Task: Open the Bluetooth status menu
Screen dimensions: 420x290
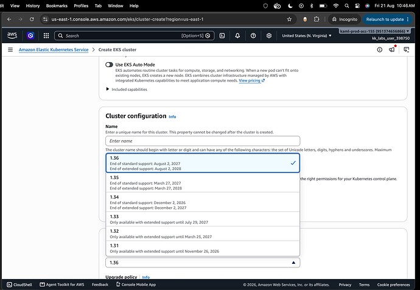Action: 311,5
